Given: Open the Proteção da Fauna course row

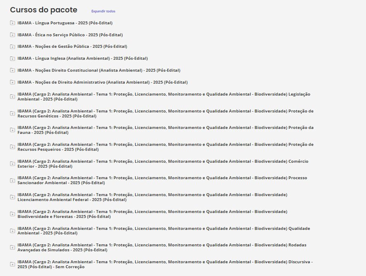Looking at the screenshot, I should (165, 130).
